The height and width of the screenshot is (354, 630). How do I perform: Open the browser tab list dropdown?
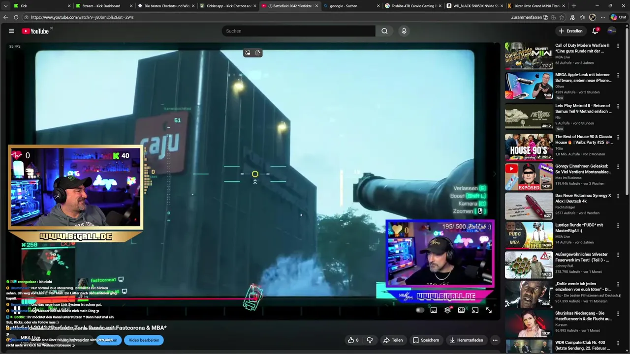pyautogui.click(x=5, y=6)
